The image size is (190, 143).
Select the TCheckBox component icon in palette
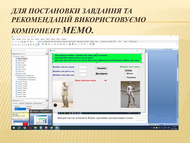pyautogui.click(x=64, y=44)
